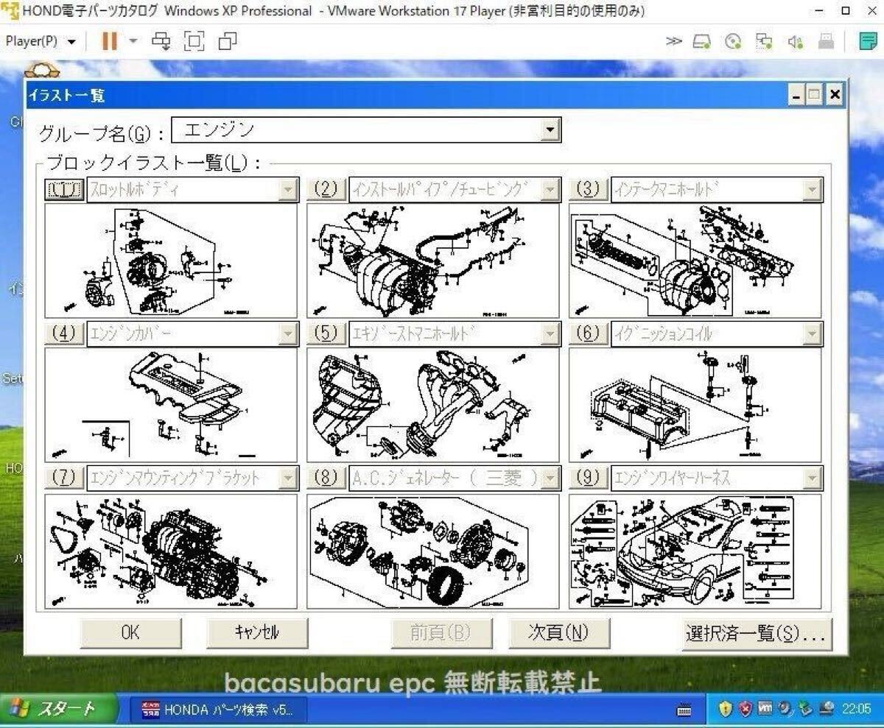Send Ctrl+Alt+Del to the VM

tap(161, 41)
